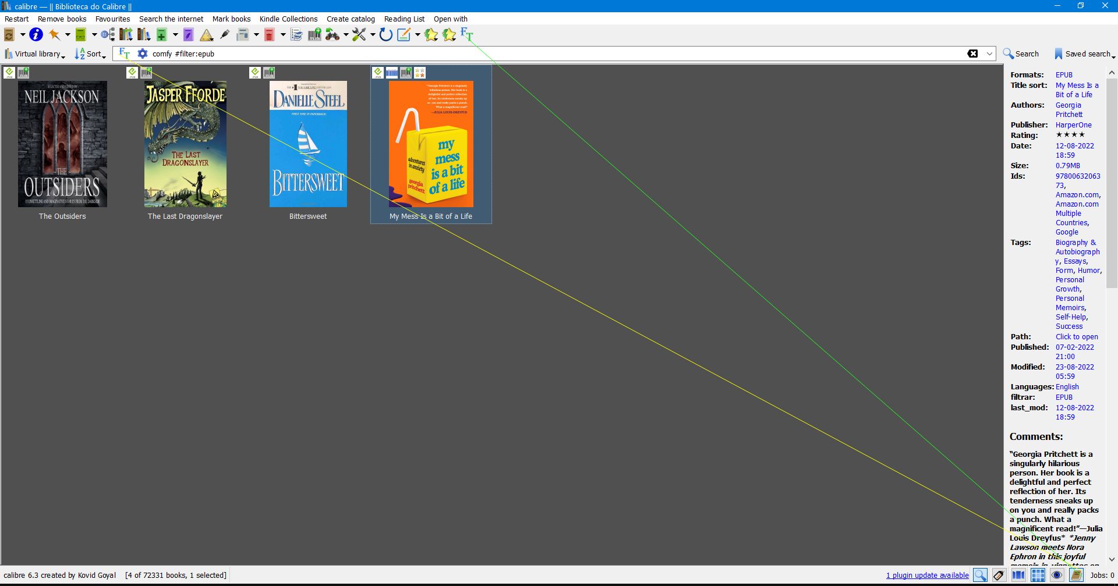
Task: Click the Search button
Action: tap(1021, 54)
